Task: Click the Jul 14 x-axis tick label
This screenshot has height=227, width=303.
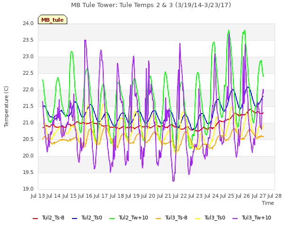Action: (53, 196)
